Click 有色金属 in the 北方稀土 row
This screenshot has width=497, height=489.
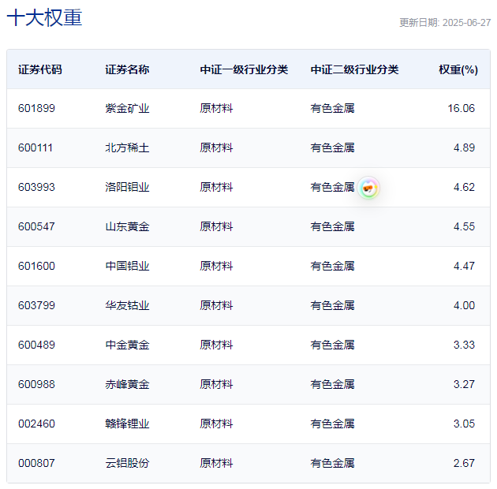(332, 147)
